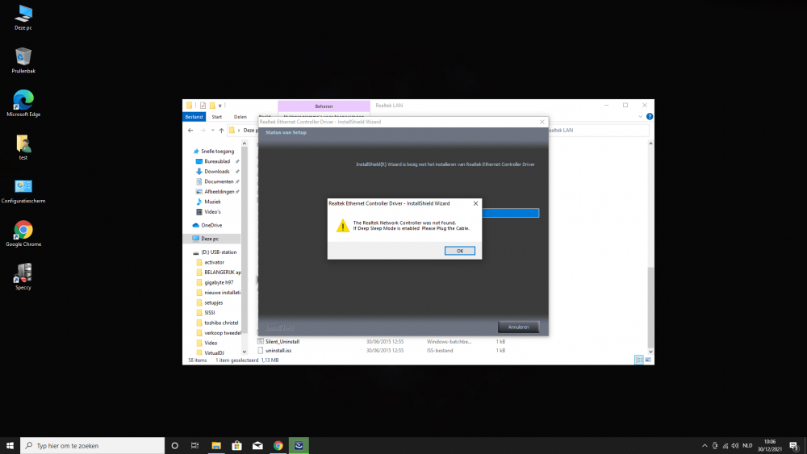Open Prullenbak desktop icon

tap(23, 60)
